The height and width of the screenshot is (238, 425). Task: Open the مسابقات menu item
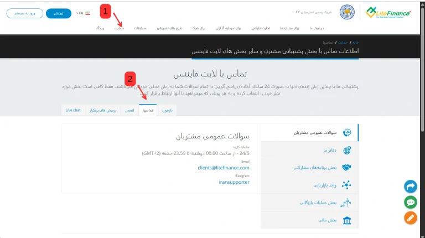[140, 28]
